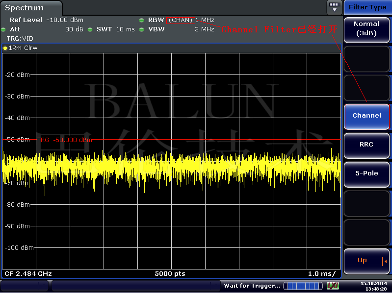Select the Channel filter softkey
Screen dimensions: 392x293
pos(366,116)
